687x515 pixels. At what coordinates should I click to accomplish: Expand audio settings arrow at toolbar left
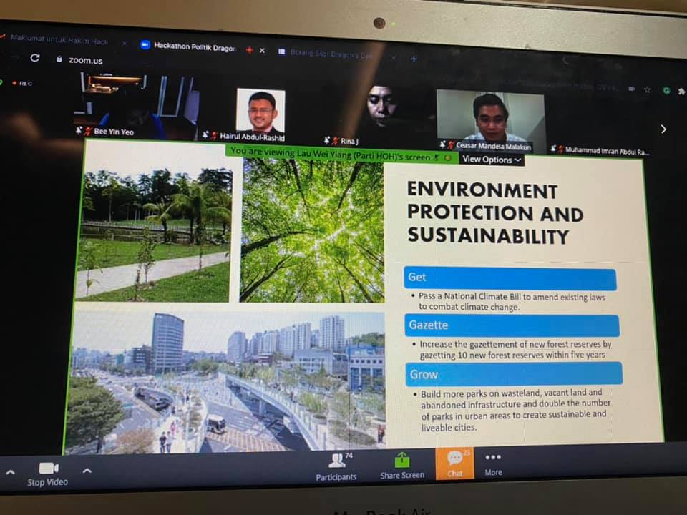click(11, 473)
